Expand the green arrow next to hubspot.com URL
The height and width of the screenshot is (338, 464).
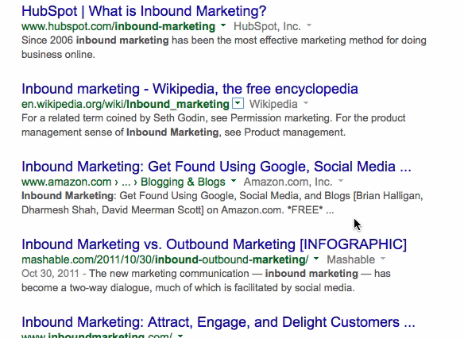click(223, 25)
